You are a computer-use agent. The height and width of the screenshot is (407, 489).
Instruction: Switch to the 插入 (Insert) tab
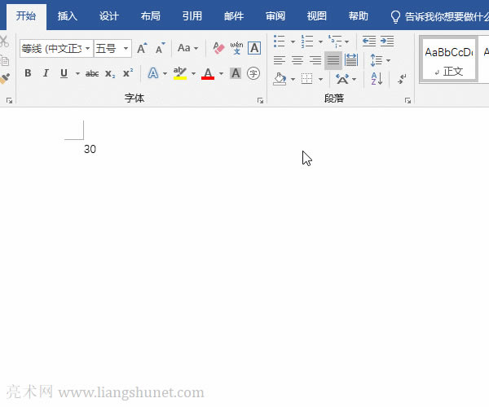tap(68, 15)
